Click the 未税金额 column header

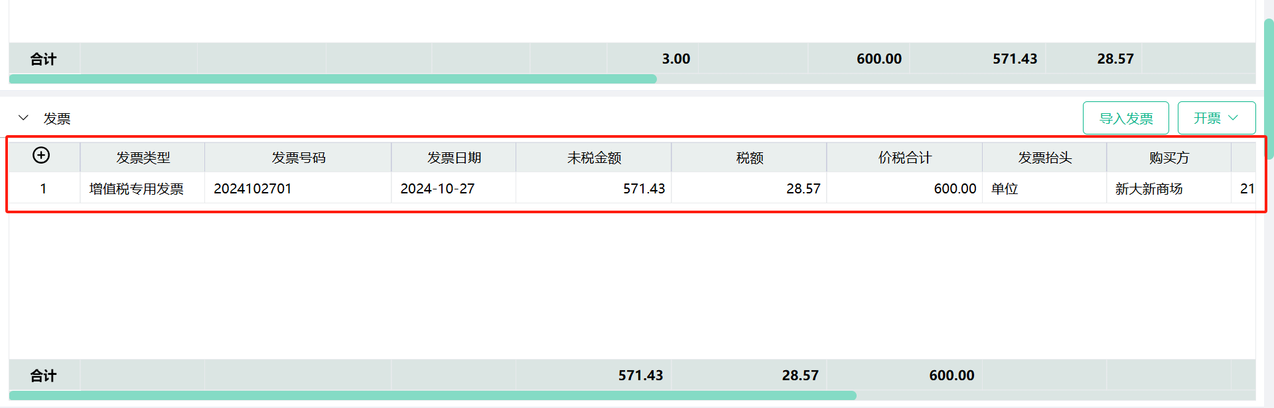click(x=594, y=158)
